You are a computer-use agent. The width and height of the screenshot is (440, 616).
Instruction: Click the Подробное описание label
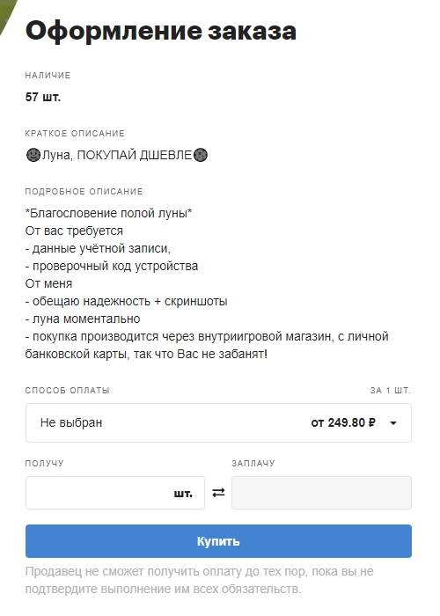84,192
